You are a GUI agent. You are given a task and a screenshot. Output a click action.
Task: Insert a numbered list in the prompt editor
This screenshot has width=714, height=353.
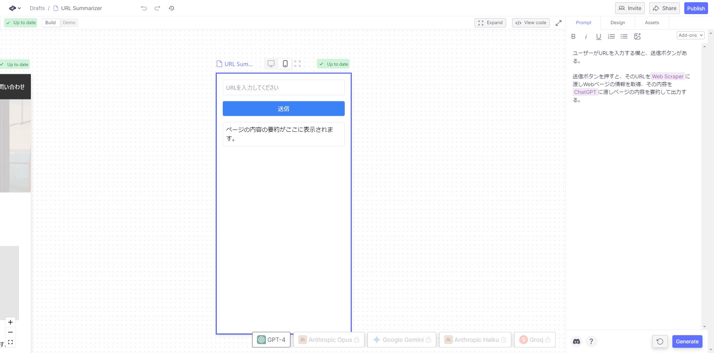(611, 36)
